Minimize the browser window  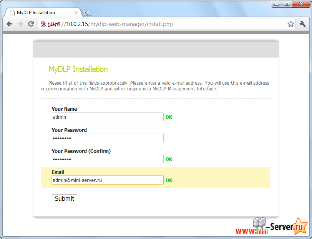[277, 4]
